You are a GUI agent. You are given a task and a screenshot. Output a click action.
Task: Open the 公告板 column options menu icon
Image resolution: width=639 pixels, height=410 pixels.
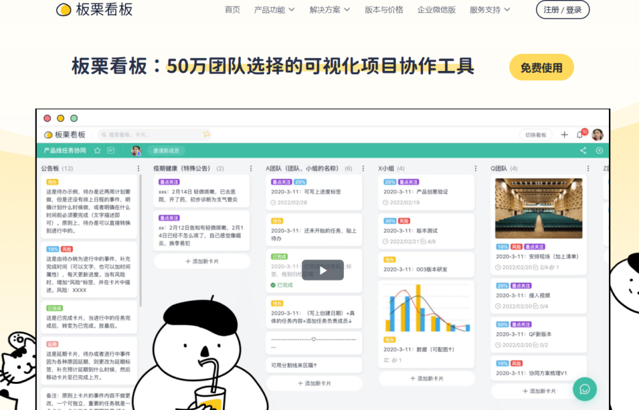pyautogui.click(x=138, y=168)
